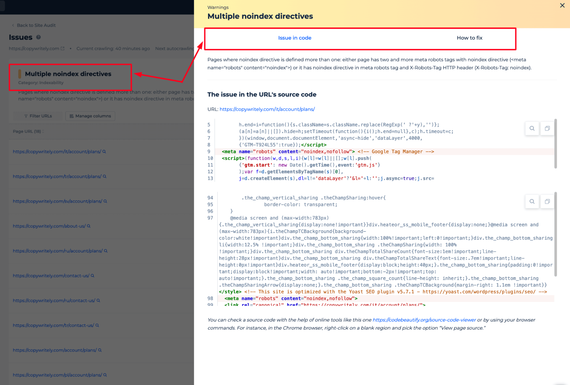Search within the first code snippet

[x=532, y=128]
